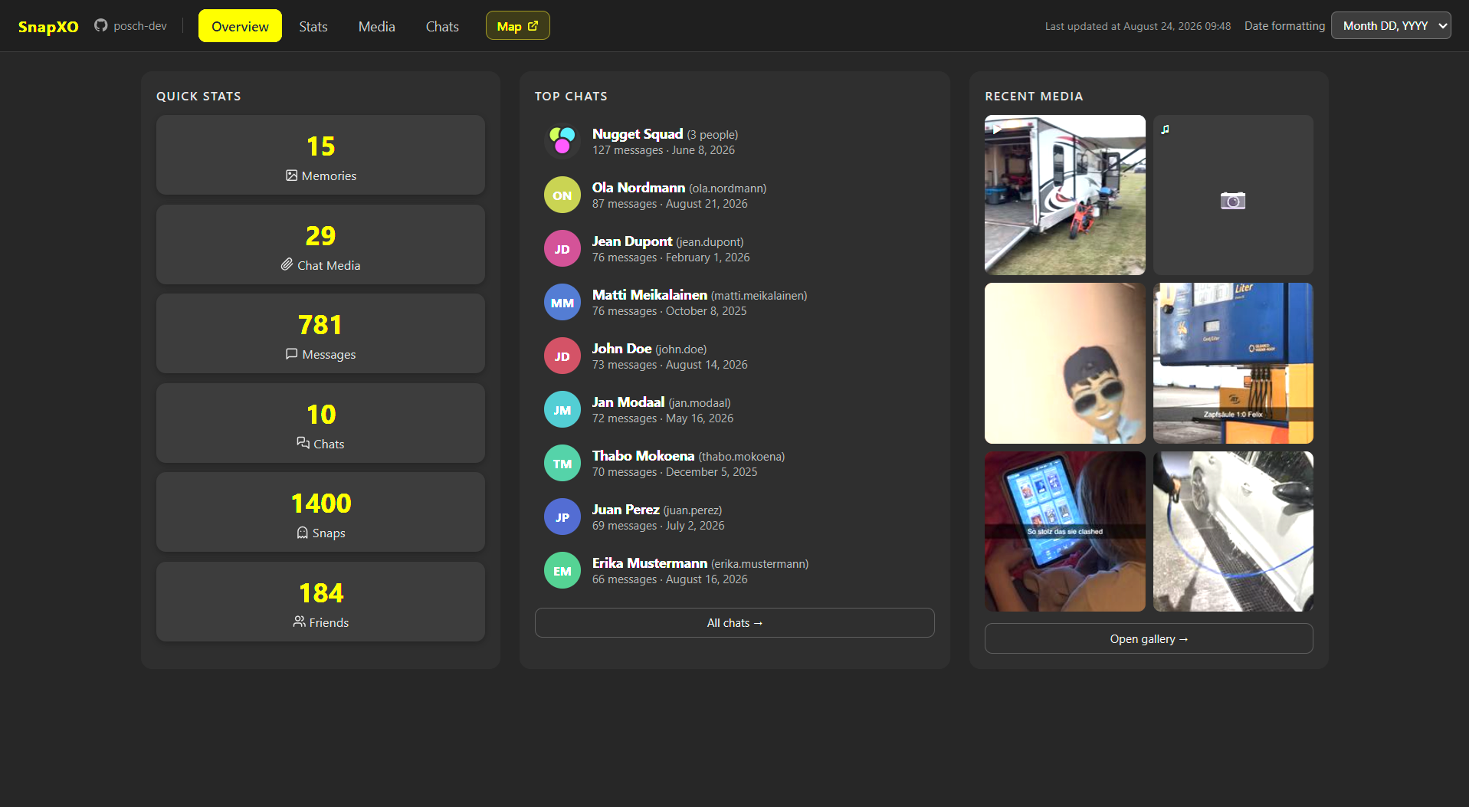Open the Bitmoji sunglasses thumbnail
Viewport: 1469px width, 807px height.
click(1065, 363)
